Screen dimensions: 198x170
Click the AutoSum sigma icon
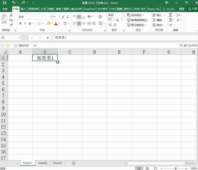coord(170,15)
